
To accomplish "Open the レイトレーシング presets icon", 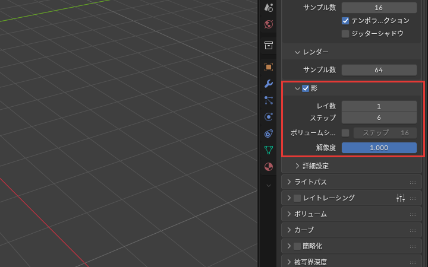I will pyautogui.click(x=401, y=198).
